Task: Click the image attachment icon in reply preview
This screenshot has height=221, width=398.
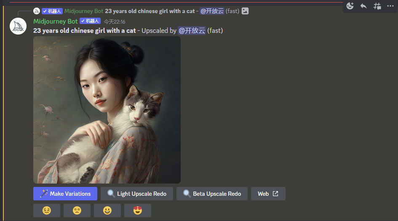Action: [245, 11]
